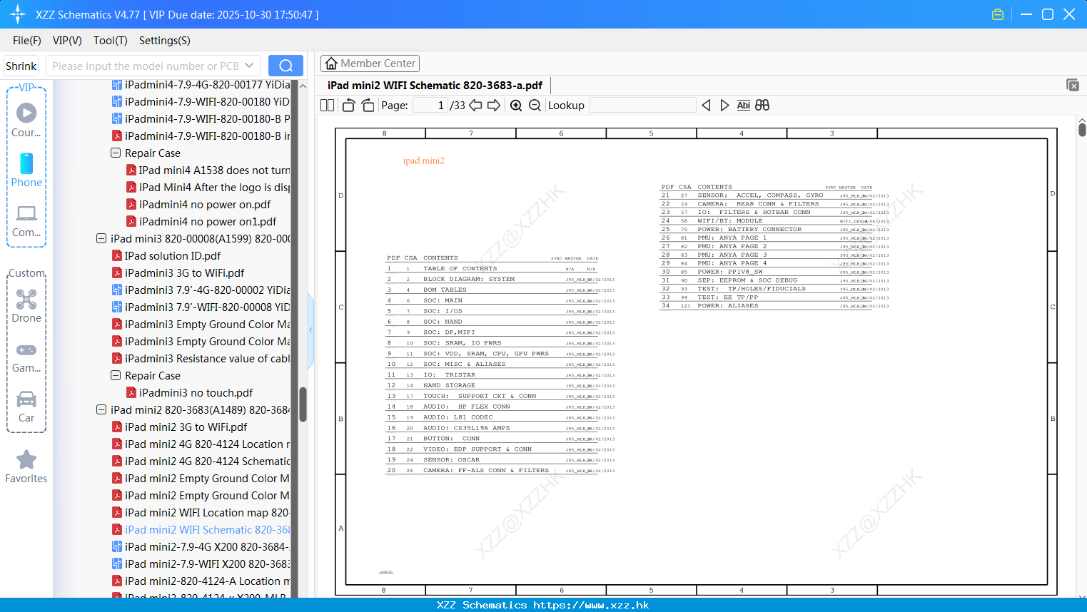Open iPadmini3 no touch.pdf

pyautogui.click(x=196, y=393)
